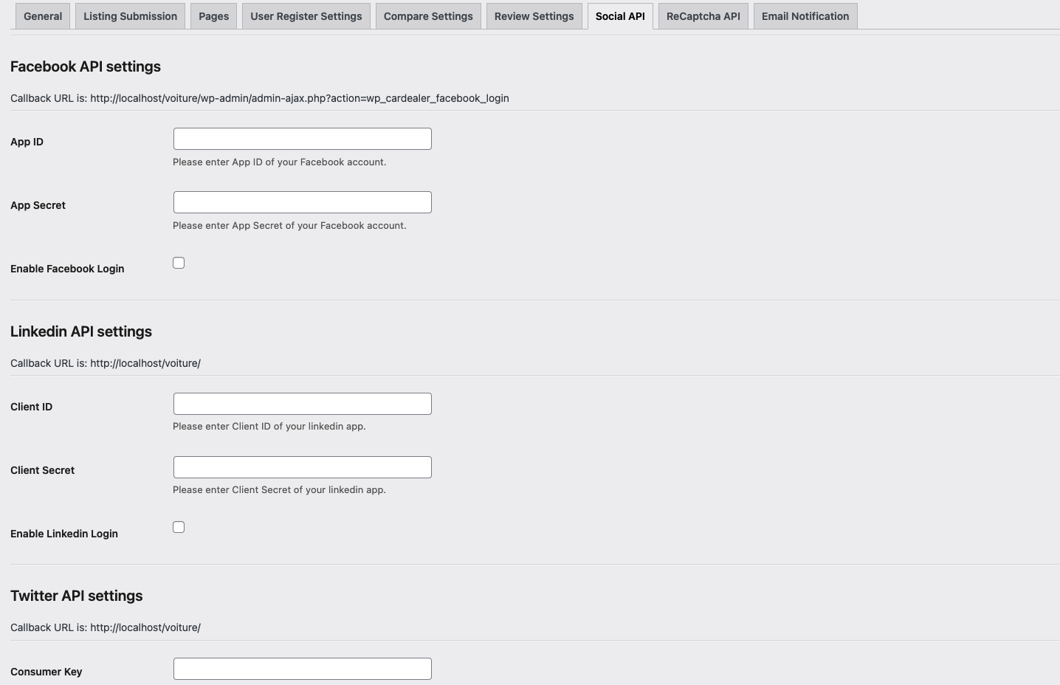Tick the Enable Linkedin Login checkbox

[x=179, y=527]
